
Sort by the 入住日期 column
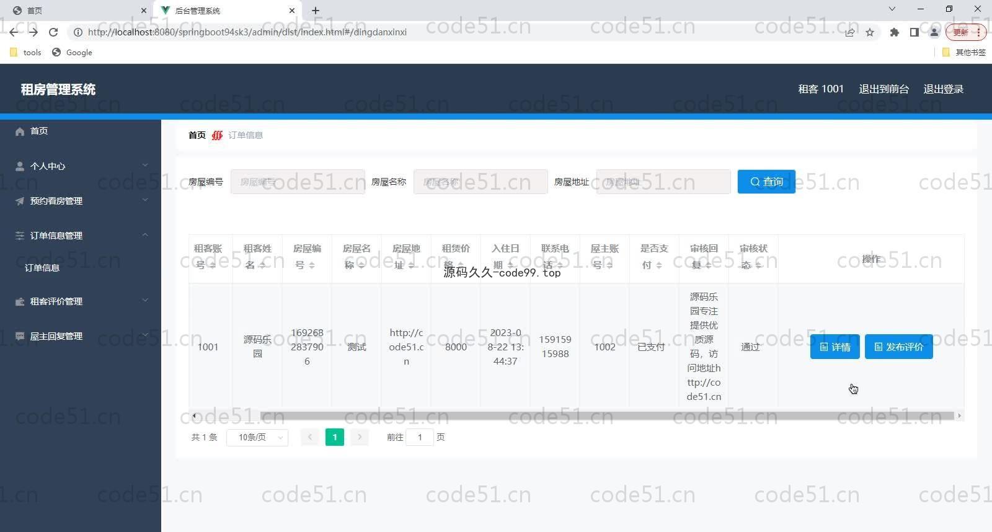coord(510,265)
